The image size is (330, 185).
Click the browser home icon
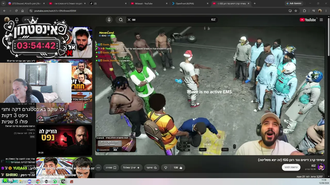22,11
